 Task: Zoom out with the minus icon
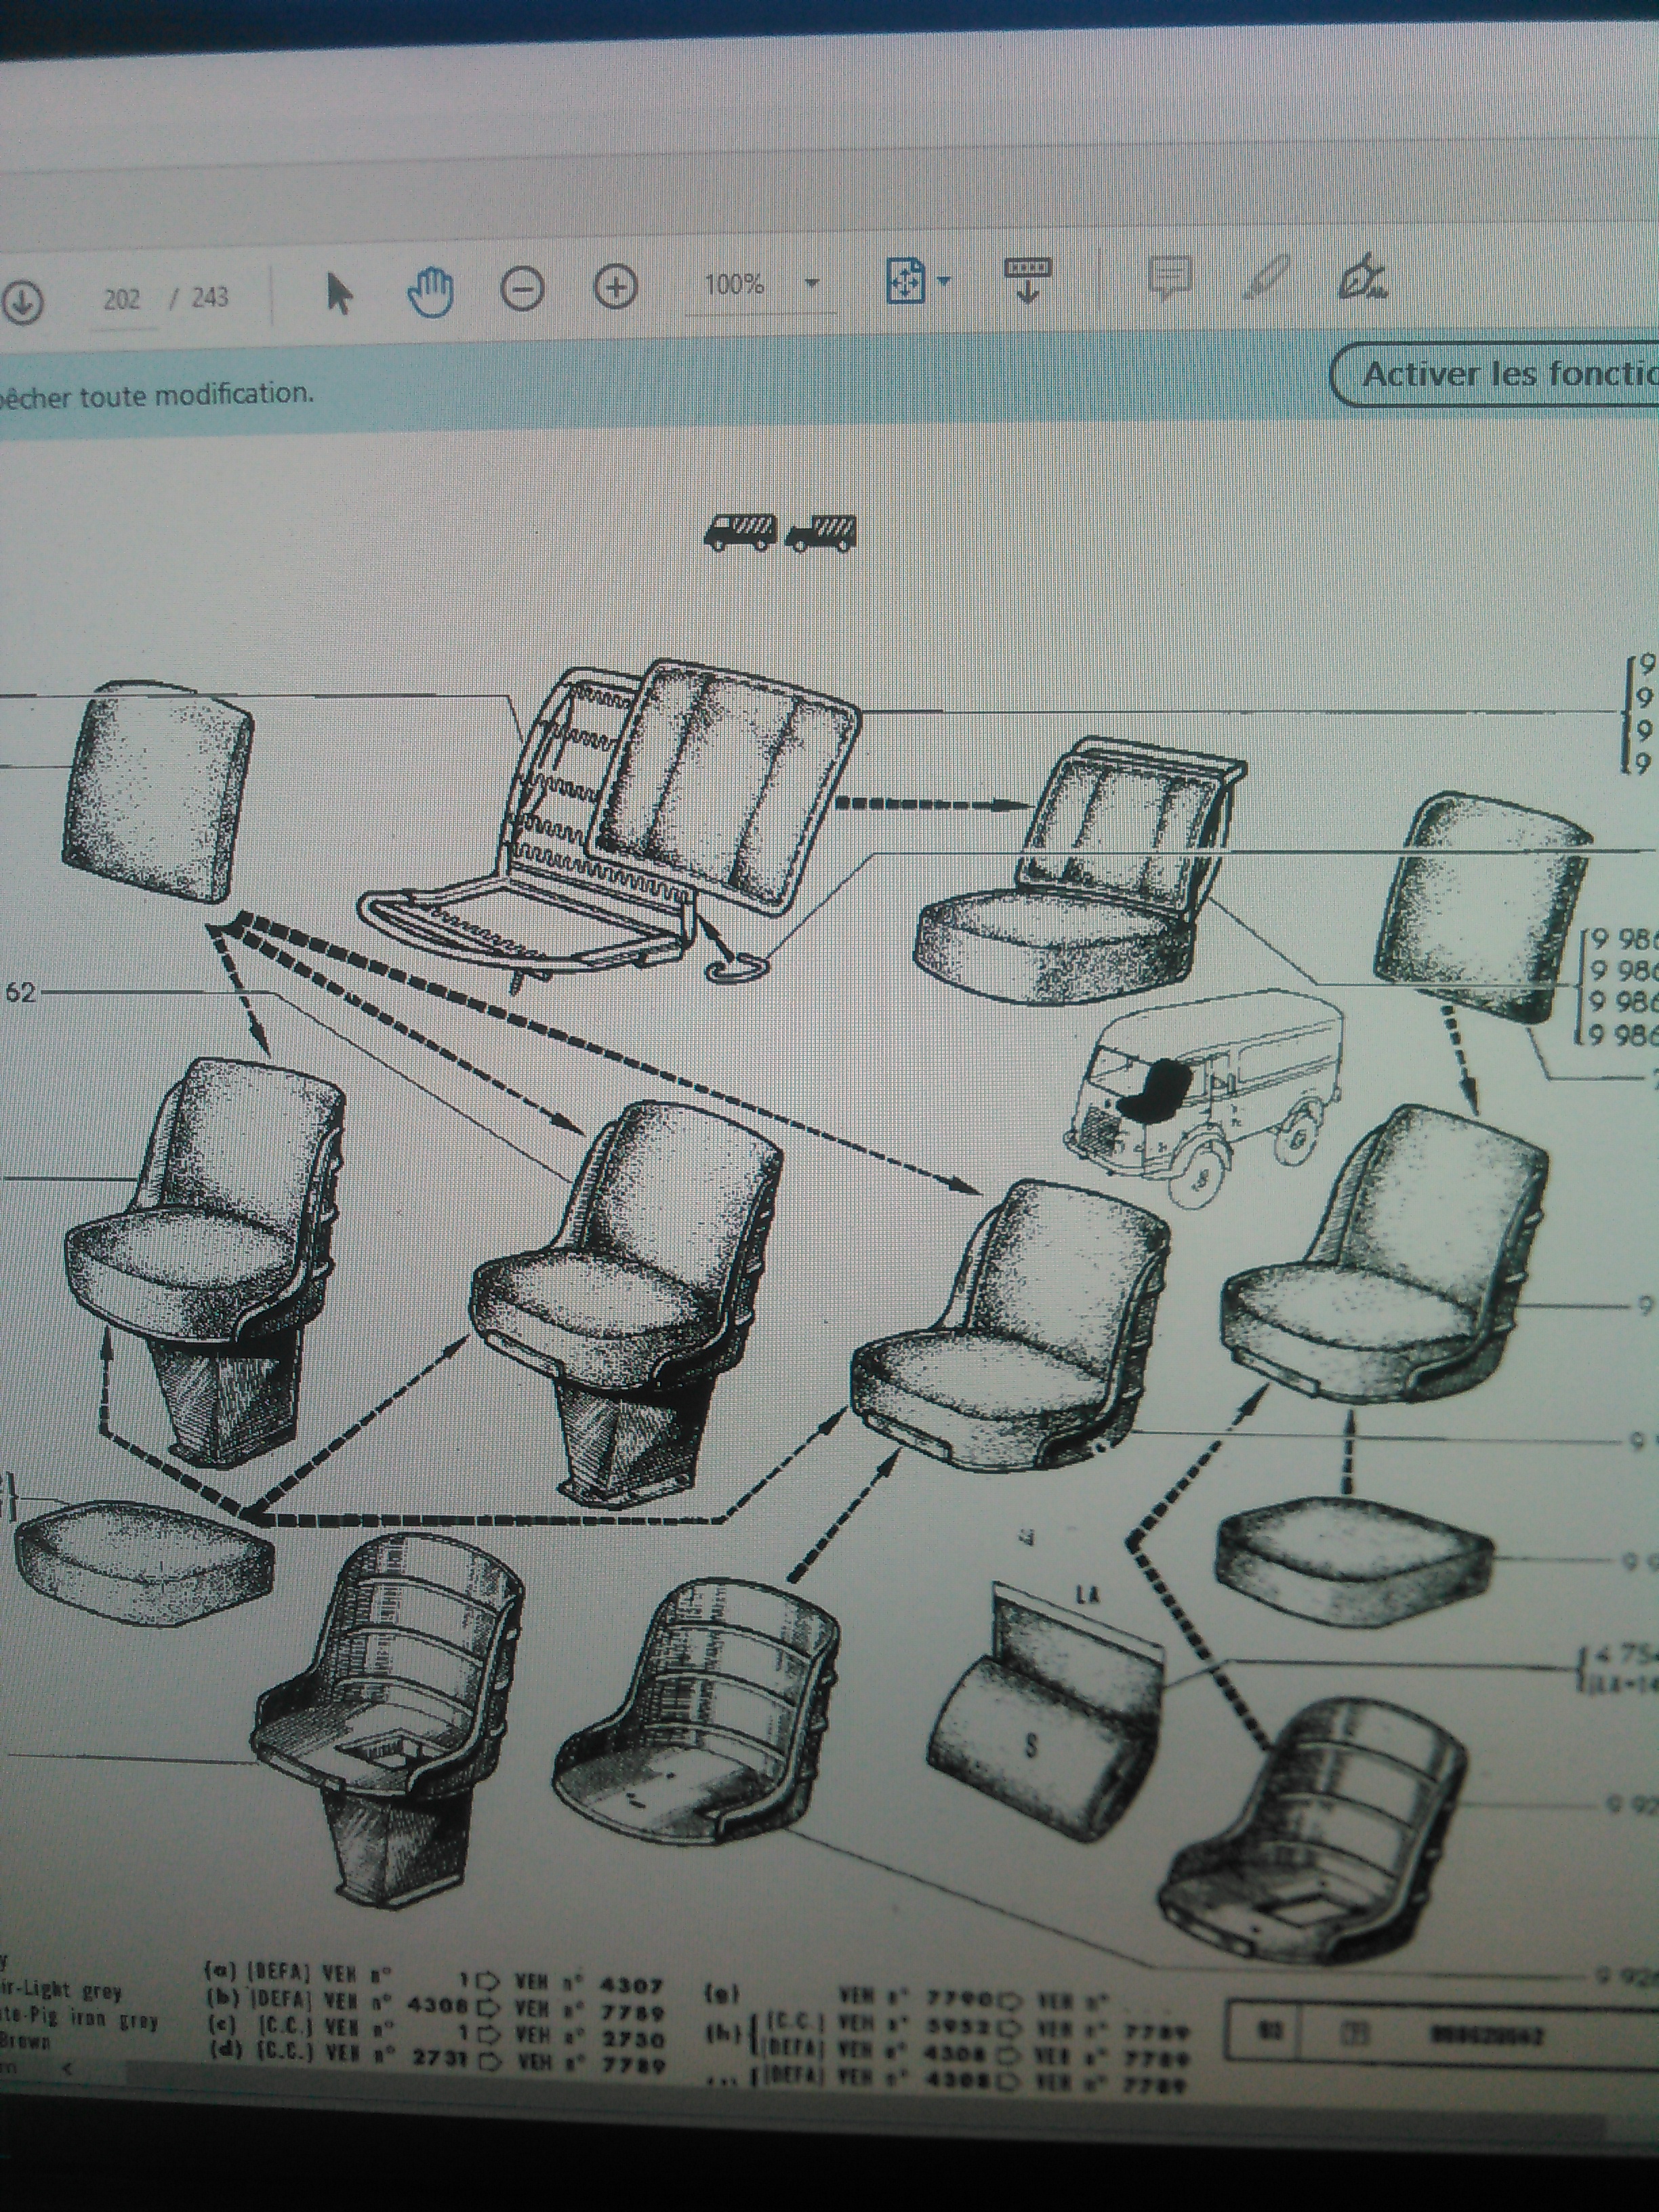point(522,289)
